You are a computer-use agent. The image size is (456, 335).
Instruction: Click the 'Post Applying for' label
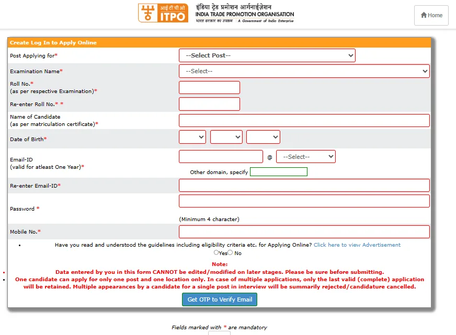coord(34,55)
